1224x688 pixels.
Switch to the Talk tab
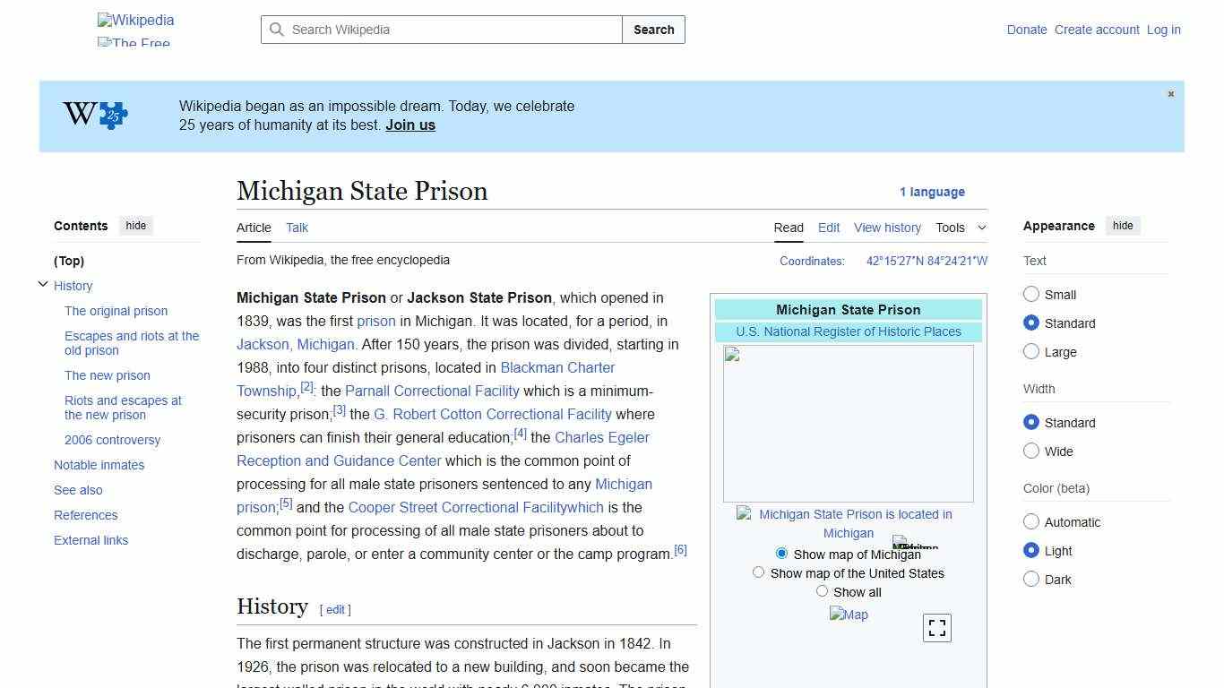pos(297,228)
